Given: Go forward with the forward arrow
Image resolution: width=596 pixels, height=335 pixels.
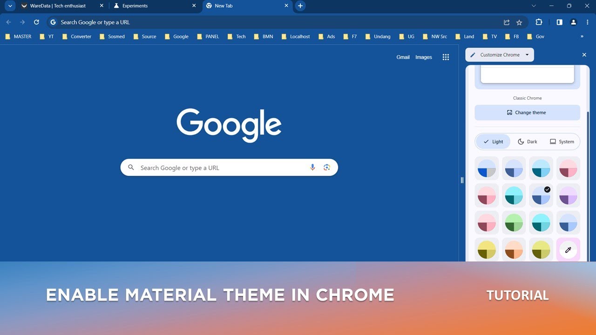Looking at the screenshot, I should pos(22,22).
